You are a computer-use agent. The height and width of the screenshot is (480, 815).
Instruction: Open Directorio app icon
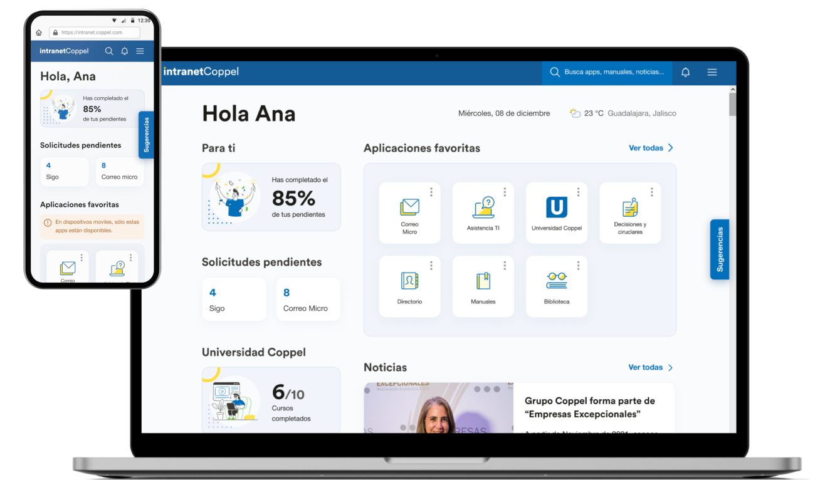(409, 281)
